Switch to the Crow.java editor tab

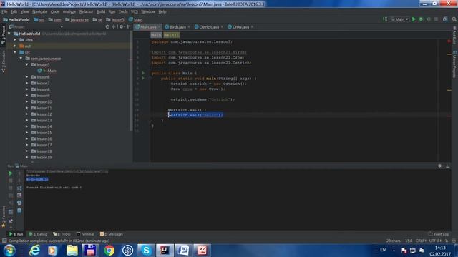tap(240, 27)
